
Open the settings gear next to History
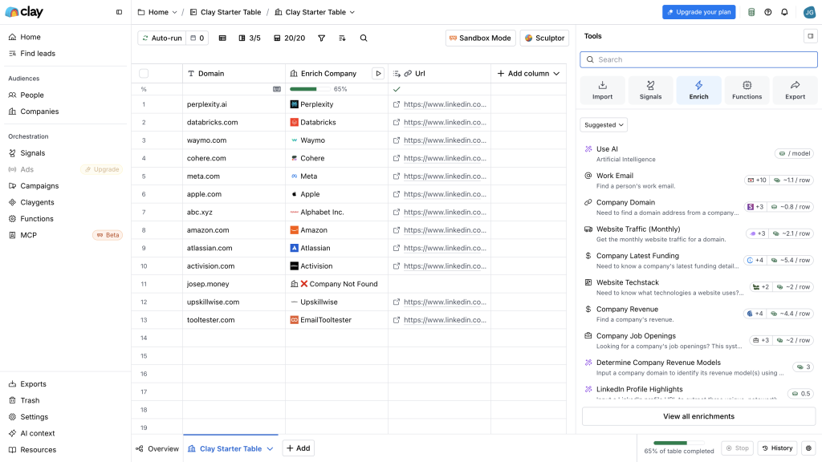(808, 448)
